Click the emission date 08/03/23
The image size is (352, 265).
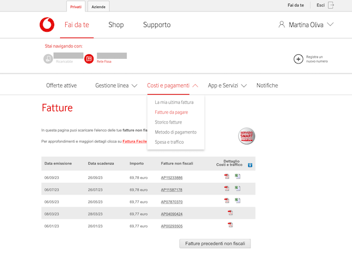coord(51,214)
